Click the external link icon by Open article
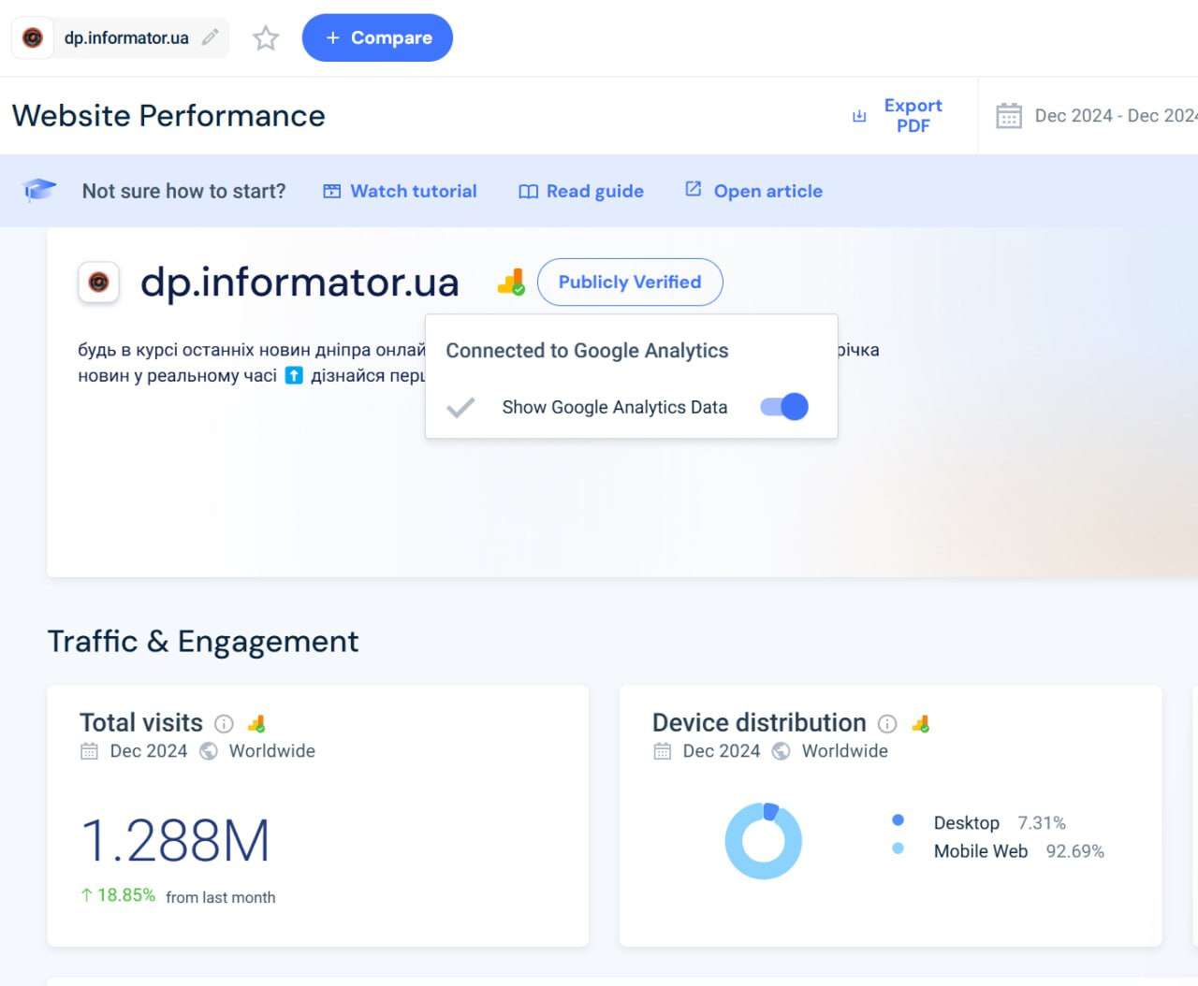1198x986 pixels. click(694, 189)
